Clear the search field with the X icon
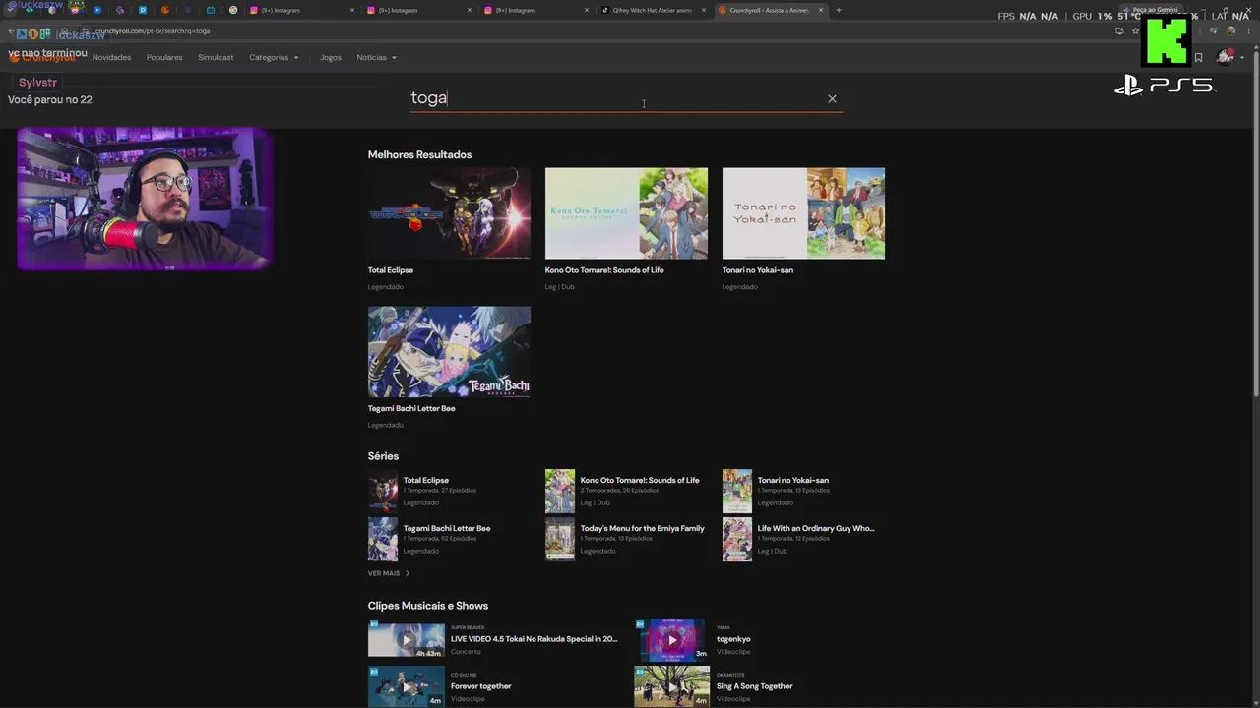Viewport: 1260px width, 708px height. [832, 98]
